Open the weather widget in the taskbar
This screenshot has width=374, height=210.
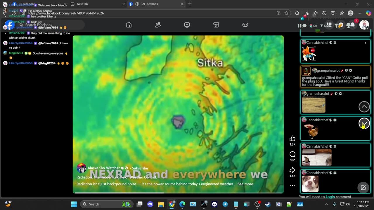pyautogui.click(x=8, y=204)
